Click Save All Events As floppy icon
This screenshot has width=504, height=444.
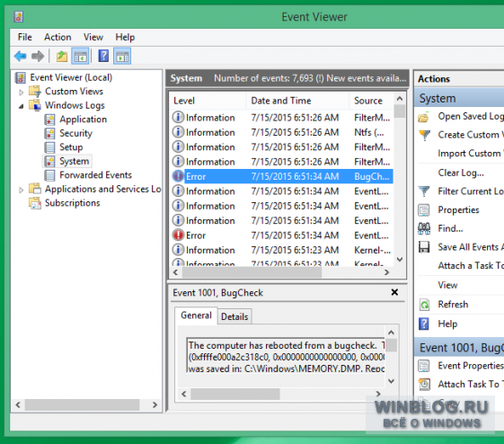pos(424,247)
